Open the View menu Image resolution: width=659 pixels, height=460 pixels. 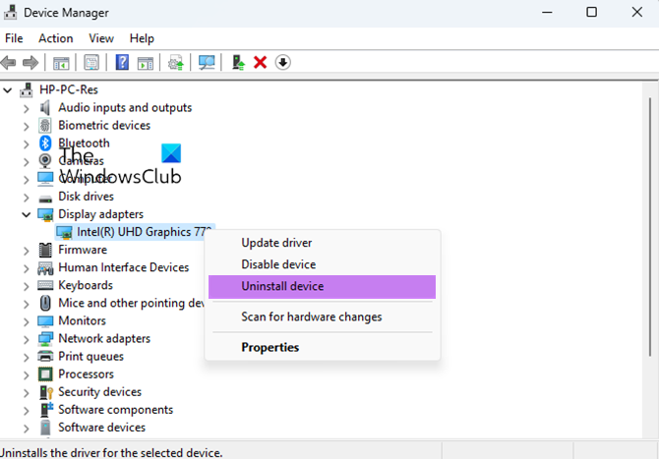tap(101, 38)
